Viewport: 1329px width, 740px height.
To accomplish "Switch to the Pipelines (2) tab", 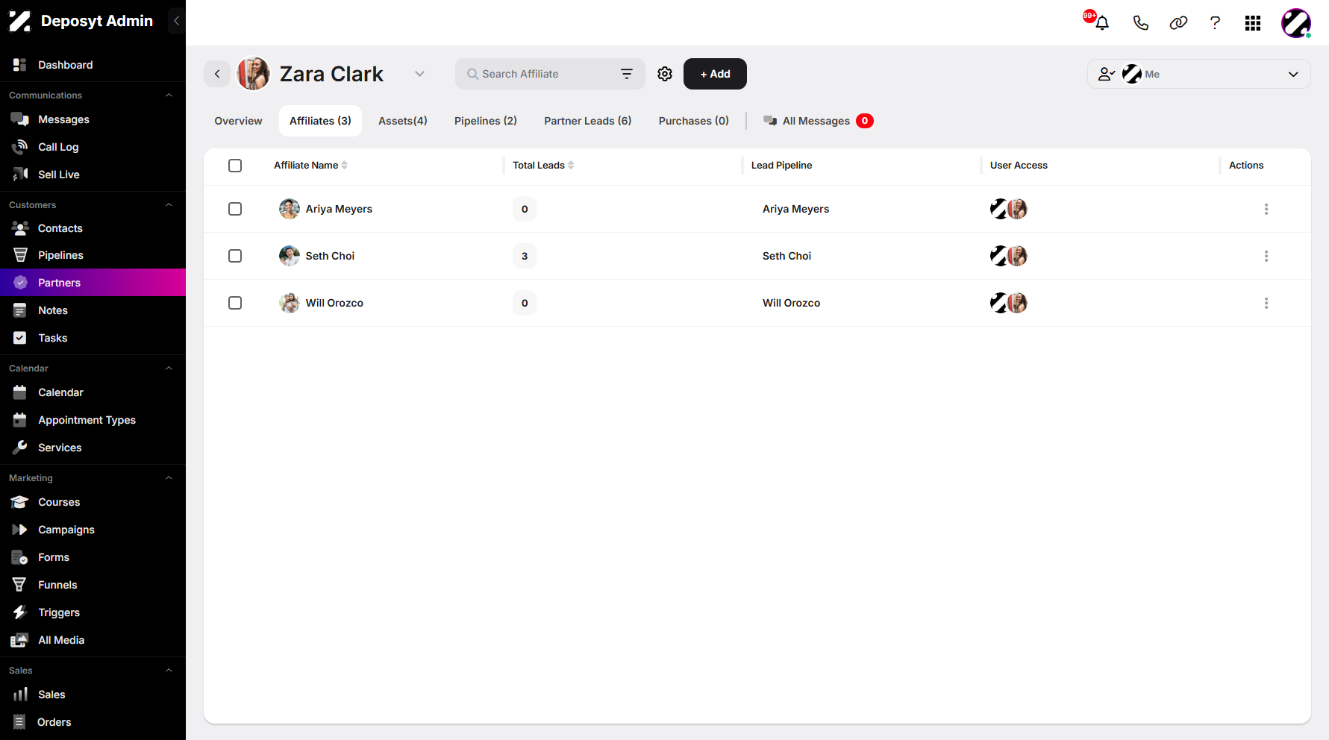I will [x=486, y=121].
